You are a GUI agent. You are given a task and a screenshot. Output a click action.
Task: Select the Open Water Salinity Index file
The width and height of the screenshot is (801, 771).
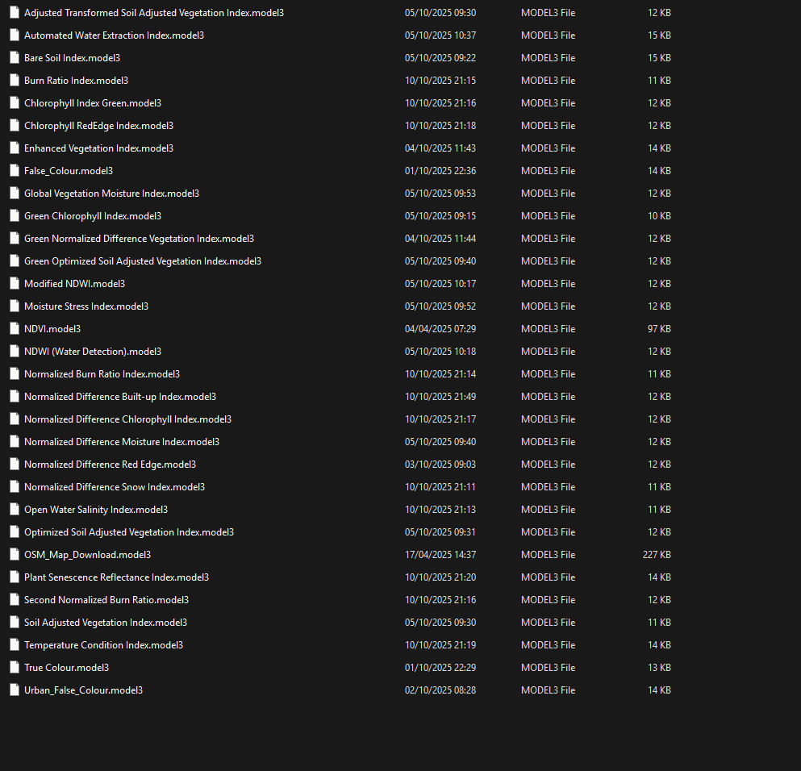(95, 509)
